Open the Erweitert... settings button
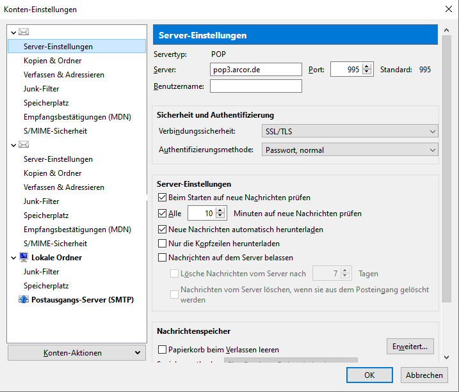Viewport: 459px width, 392px height. coord(410,347)
